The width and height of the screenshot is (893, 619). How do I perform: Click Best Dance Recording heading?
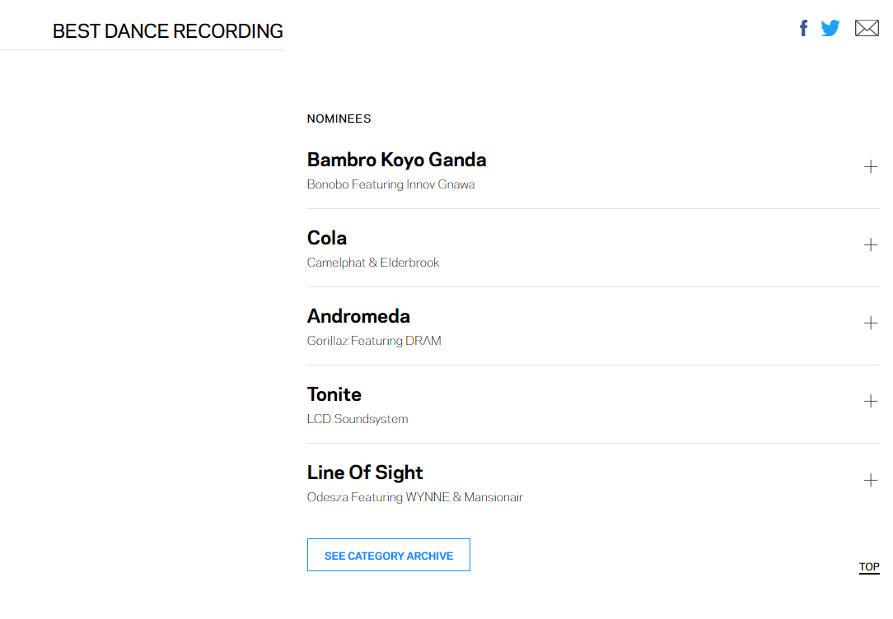[168, 31]
